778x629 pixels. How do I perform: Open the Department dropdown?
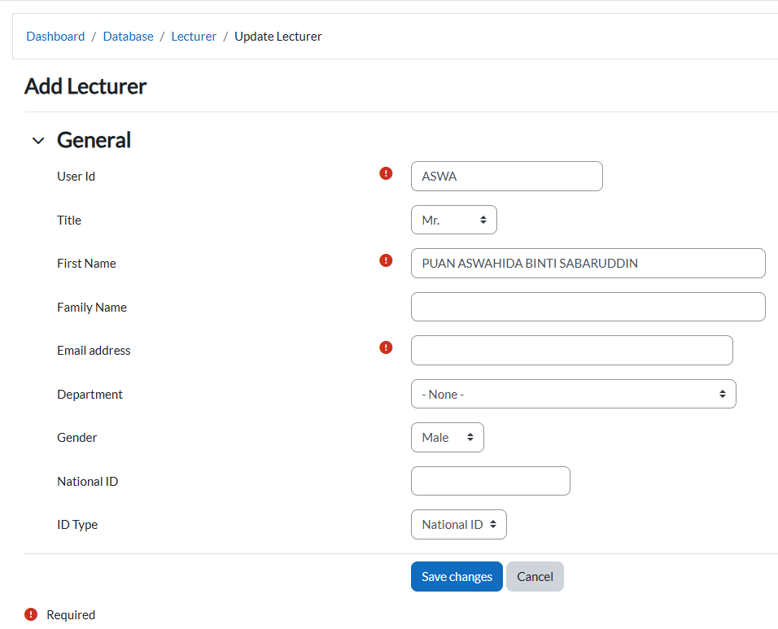573,394
